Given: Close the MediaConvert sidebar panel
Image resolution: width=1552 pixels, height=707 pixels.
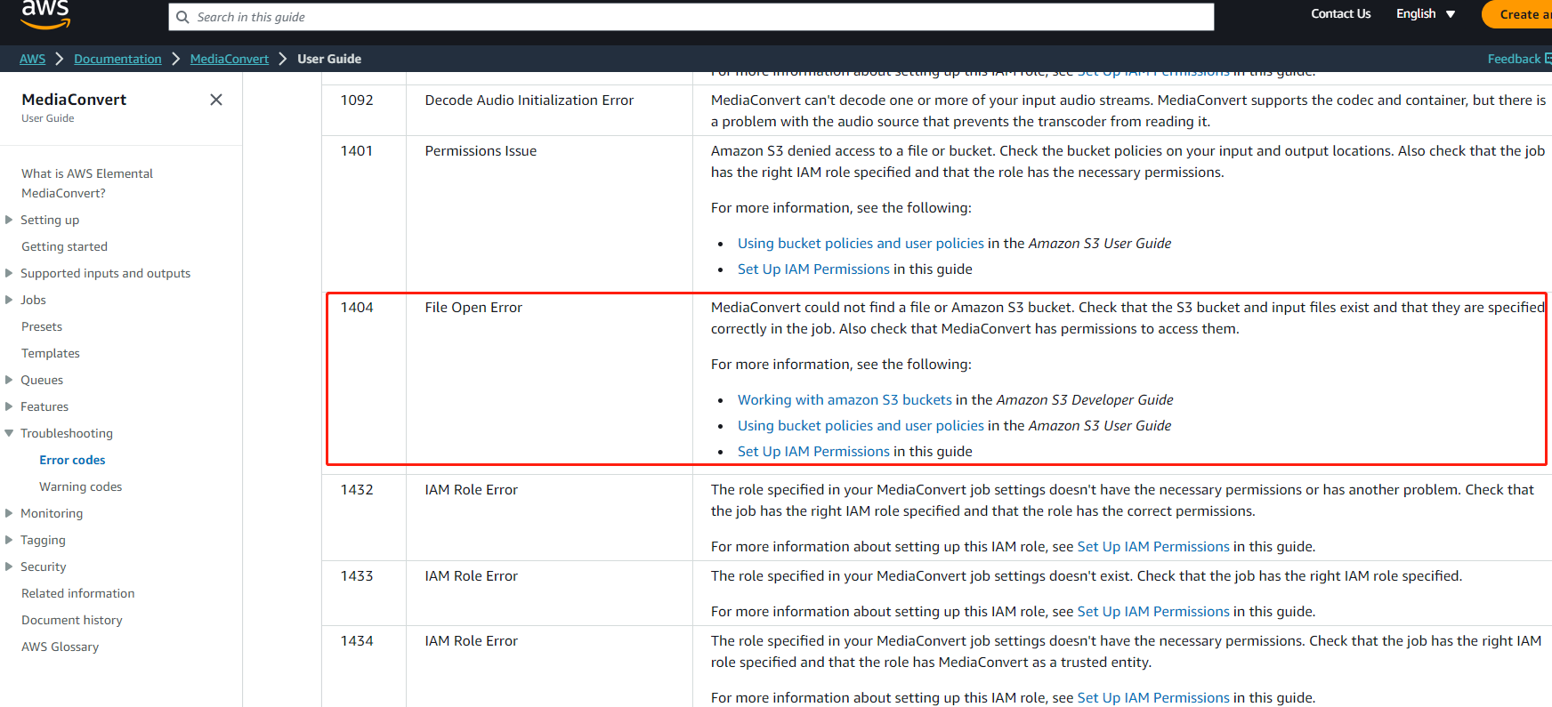Looking at the screenshot, I should 216,100.
